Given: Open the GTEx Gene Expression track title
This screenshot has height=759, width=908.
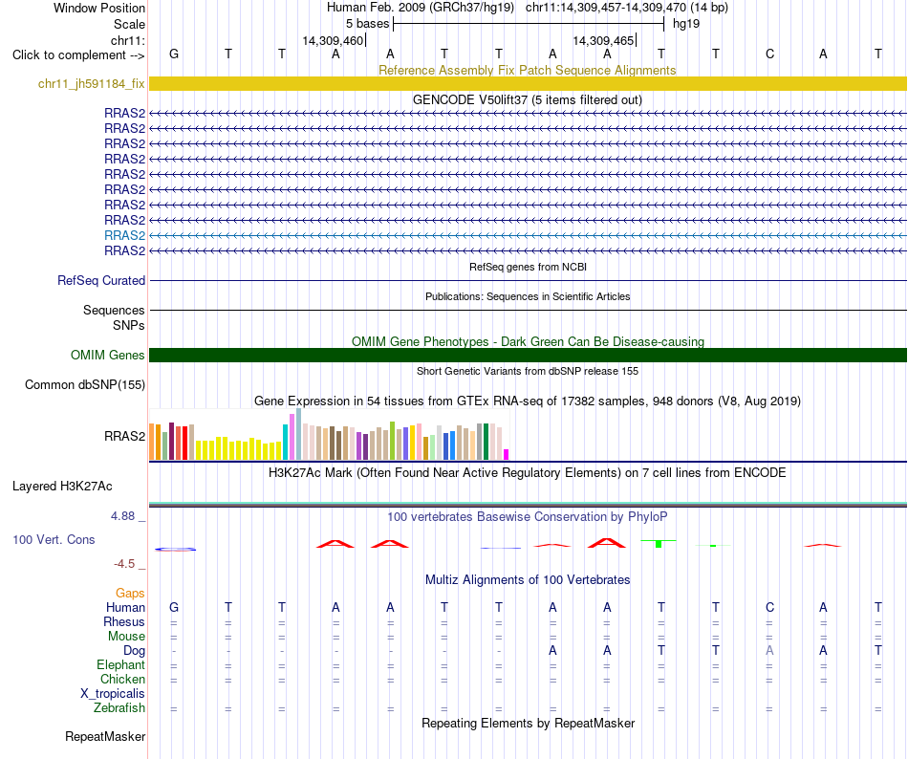Looking at the screenshot, I should pyautogui.click(x=527, y=401).
